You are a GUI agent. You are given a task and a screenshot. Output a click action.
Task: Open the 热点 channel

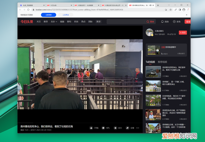tap(83, 22)
